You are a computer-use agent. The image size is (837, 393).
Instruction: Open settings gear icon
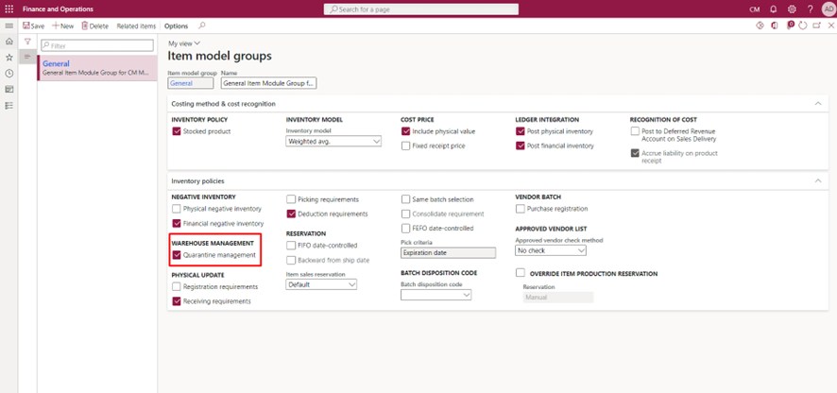[792, 9]
